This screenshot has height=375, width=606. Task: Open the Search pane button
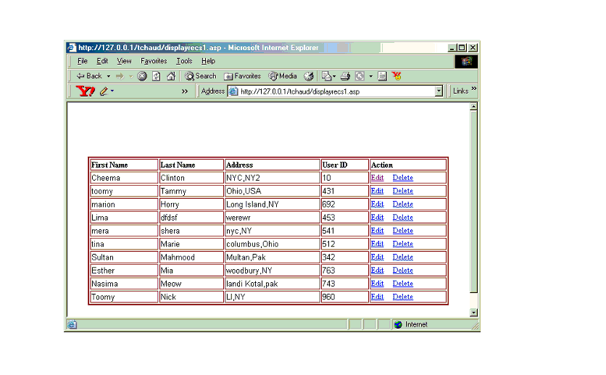coord(201,76)
